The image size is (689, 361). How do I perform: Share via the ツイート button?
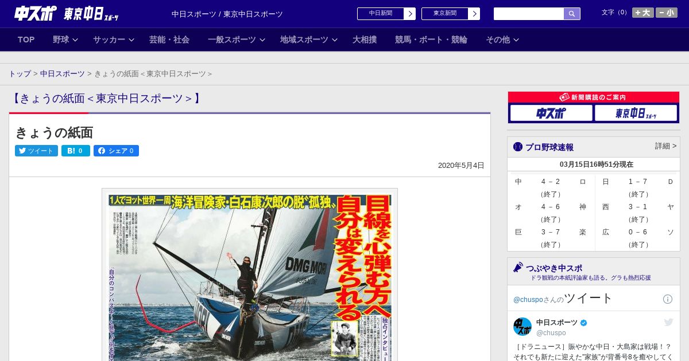click(x=36, y=151)
